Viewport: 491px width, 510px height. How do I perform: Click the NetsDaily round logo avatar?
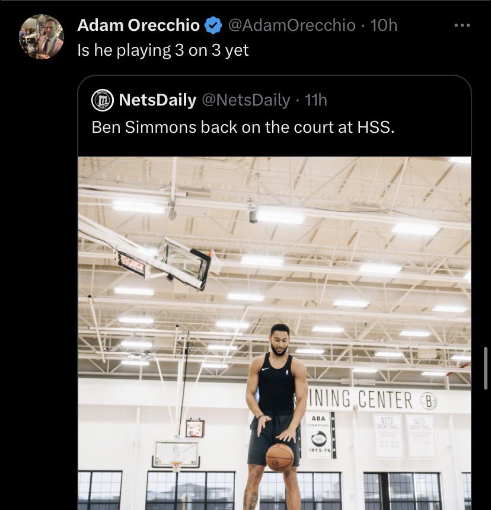click(102, 100)
